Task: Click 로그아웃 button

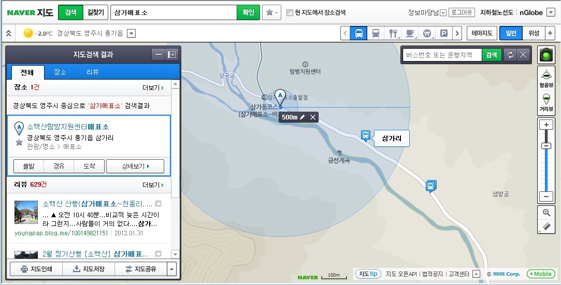Action: pyautogui.click(x=462, y=12)
